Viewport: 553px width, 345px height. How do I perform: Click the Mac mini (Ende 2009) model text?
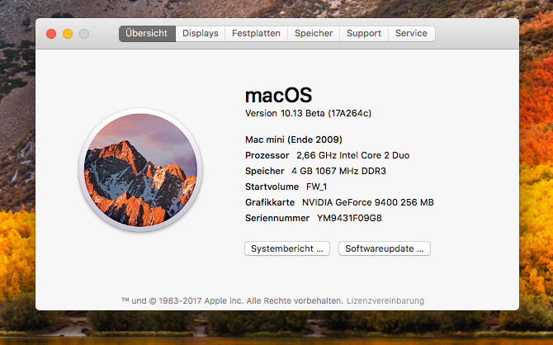tap(294, 139)
